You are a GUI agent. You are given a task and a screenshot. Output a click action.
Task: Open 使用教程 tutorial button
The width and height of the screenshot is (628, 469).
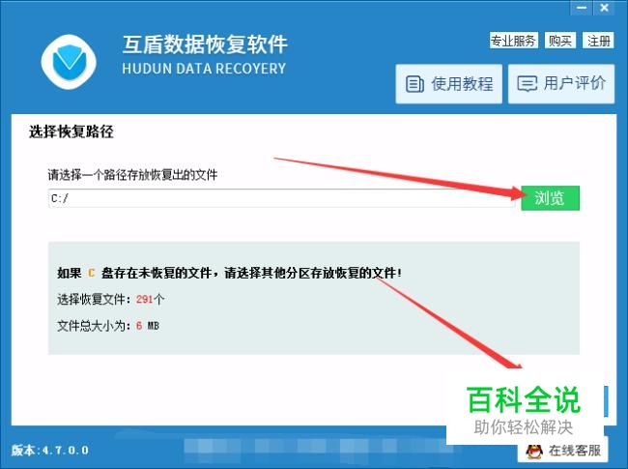click(448, 84)
